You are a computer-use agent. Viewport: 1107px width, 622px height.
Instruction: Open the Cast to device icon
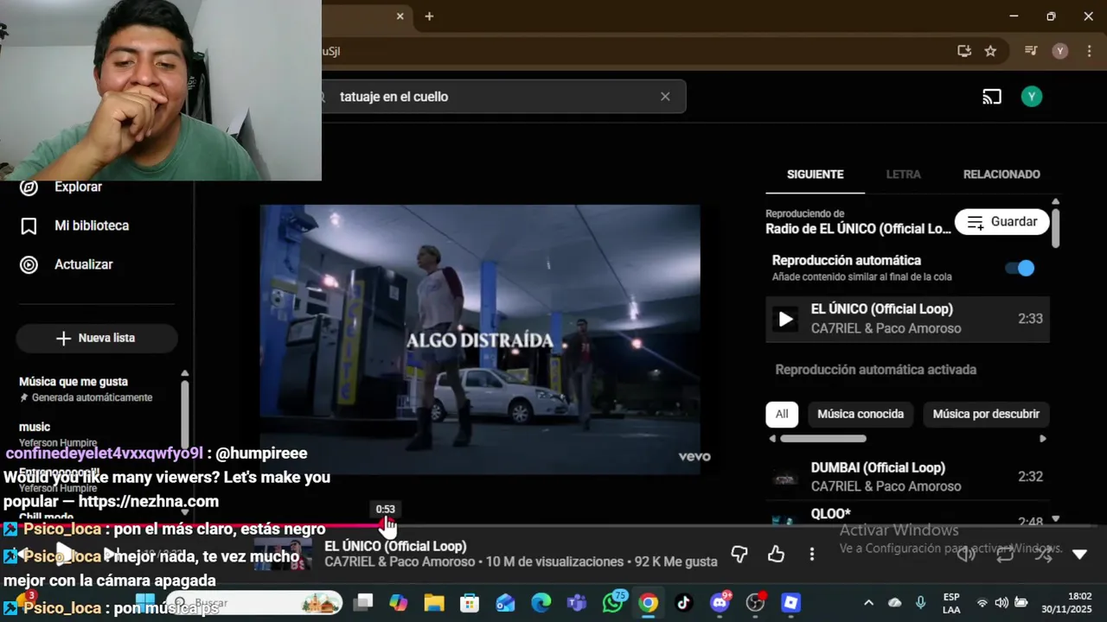click(x=992, y=97)
